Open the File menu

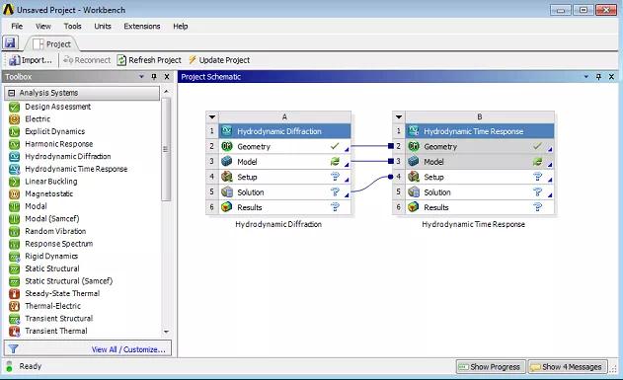tap(17, 27)
